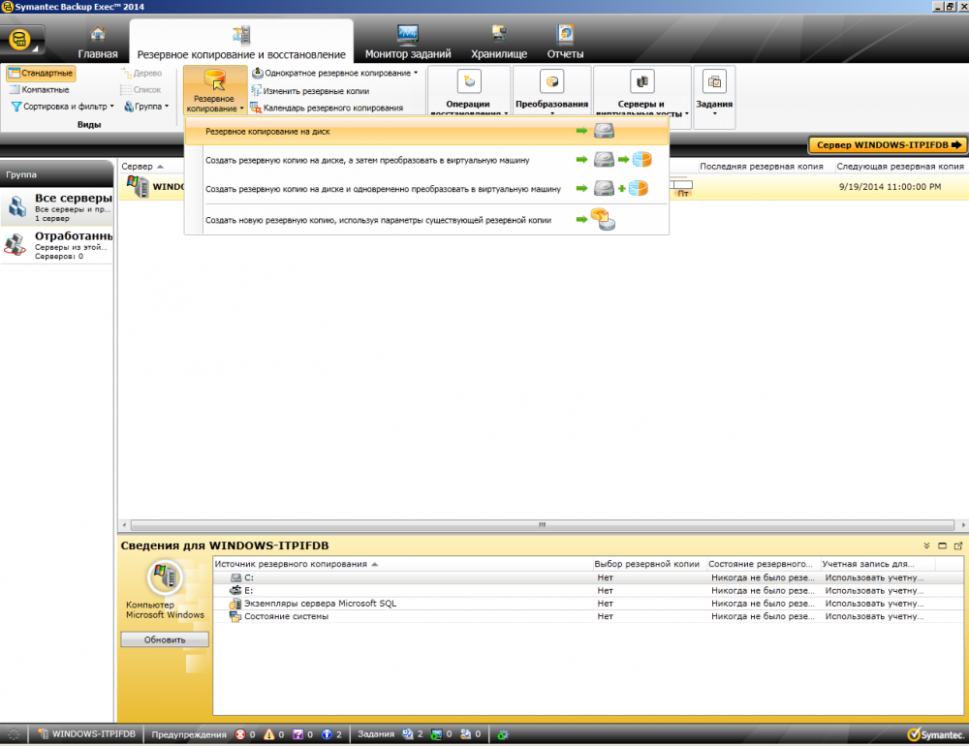Image resolution: width=969 pixels, height=746 pixels.
Task: Choose backup to disk and simultaneously convert
Action: point(426,189)
